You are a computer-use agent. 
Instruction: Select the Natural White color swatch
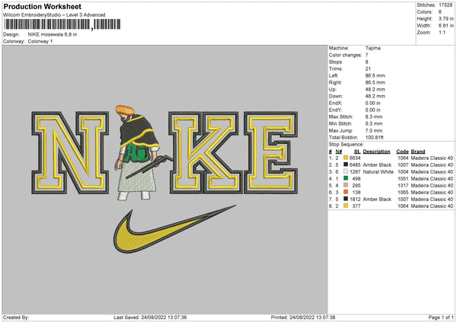point(346,171)
